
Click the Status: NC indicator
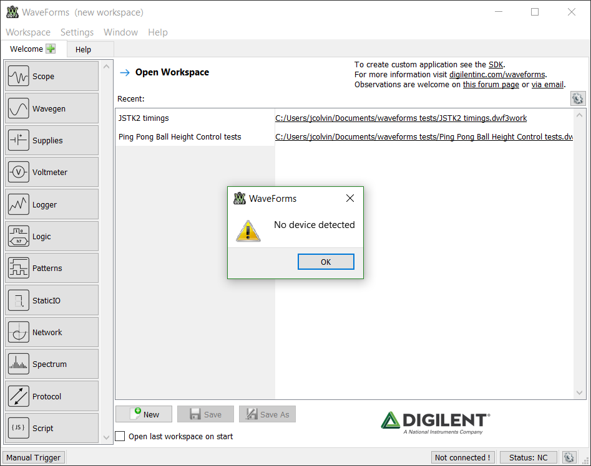[x=529, y=457]
